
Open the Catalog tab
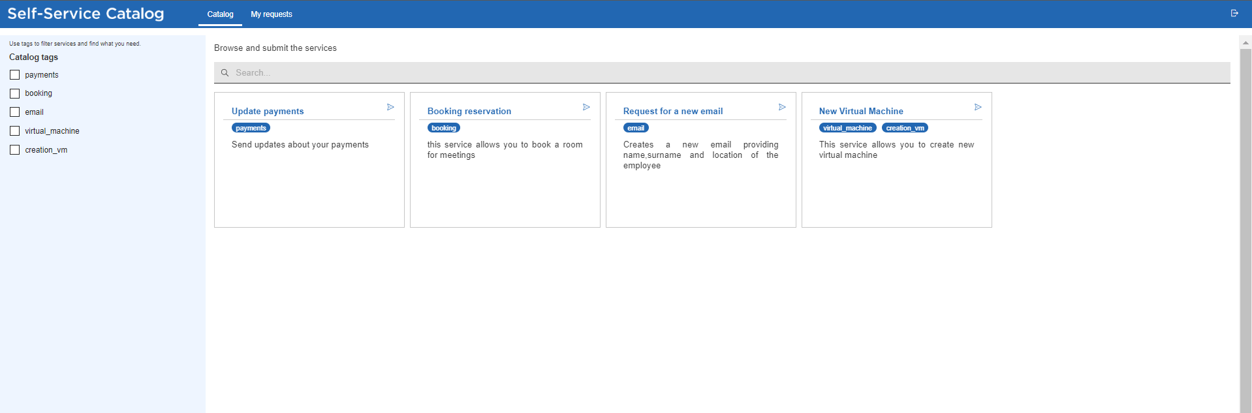pos(220,14)
